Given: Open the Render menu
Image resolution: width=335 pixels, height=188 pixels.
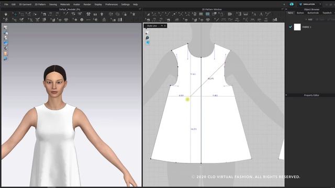Looking at the screenshot, I should (x=87, y=4).
